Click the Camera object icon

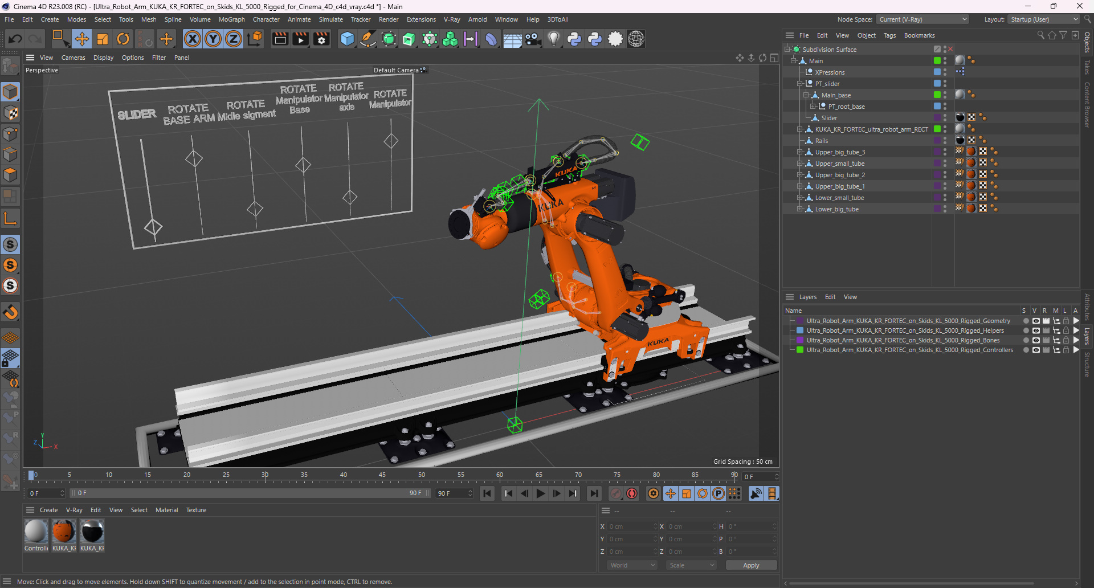tap(533, 39)
